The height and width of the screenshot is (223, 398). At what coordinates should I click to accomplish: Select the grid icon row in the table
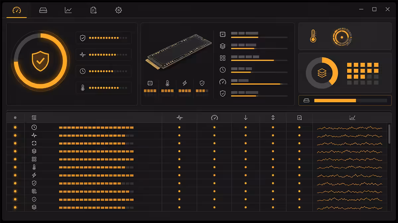click(x=197, y=159)
